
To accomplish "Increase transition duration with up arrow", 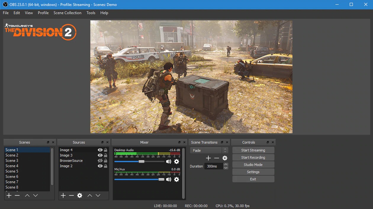I will click(226, 164).
